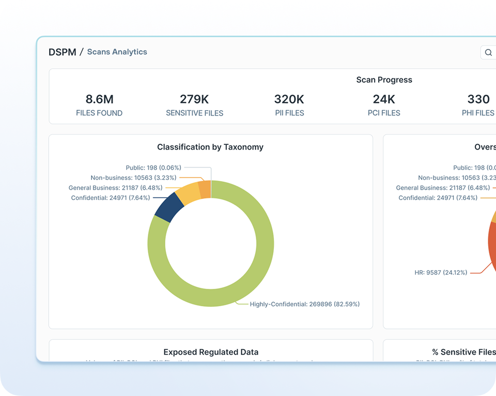Open the DSPM breadcrumb root
This screenshot has height=396, width=496.
click(62, 52)
